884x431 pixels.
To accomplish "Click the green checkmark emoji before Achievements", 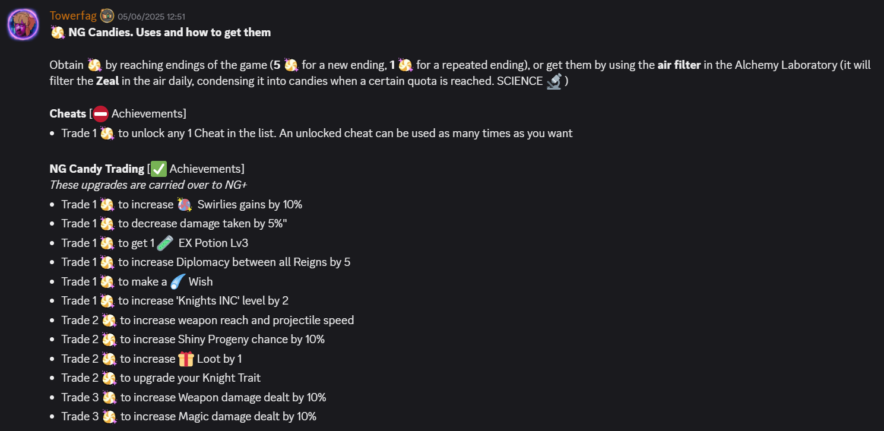I will tap(159, 169).
